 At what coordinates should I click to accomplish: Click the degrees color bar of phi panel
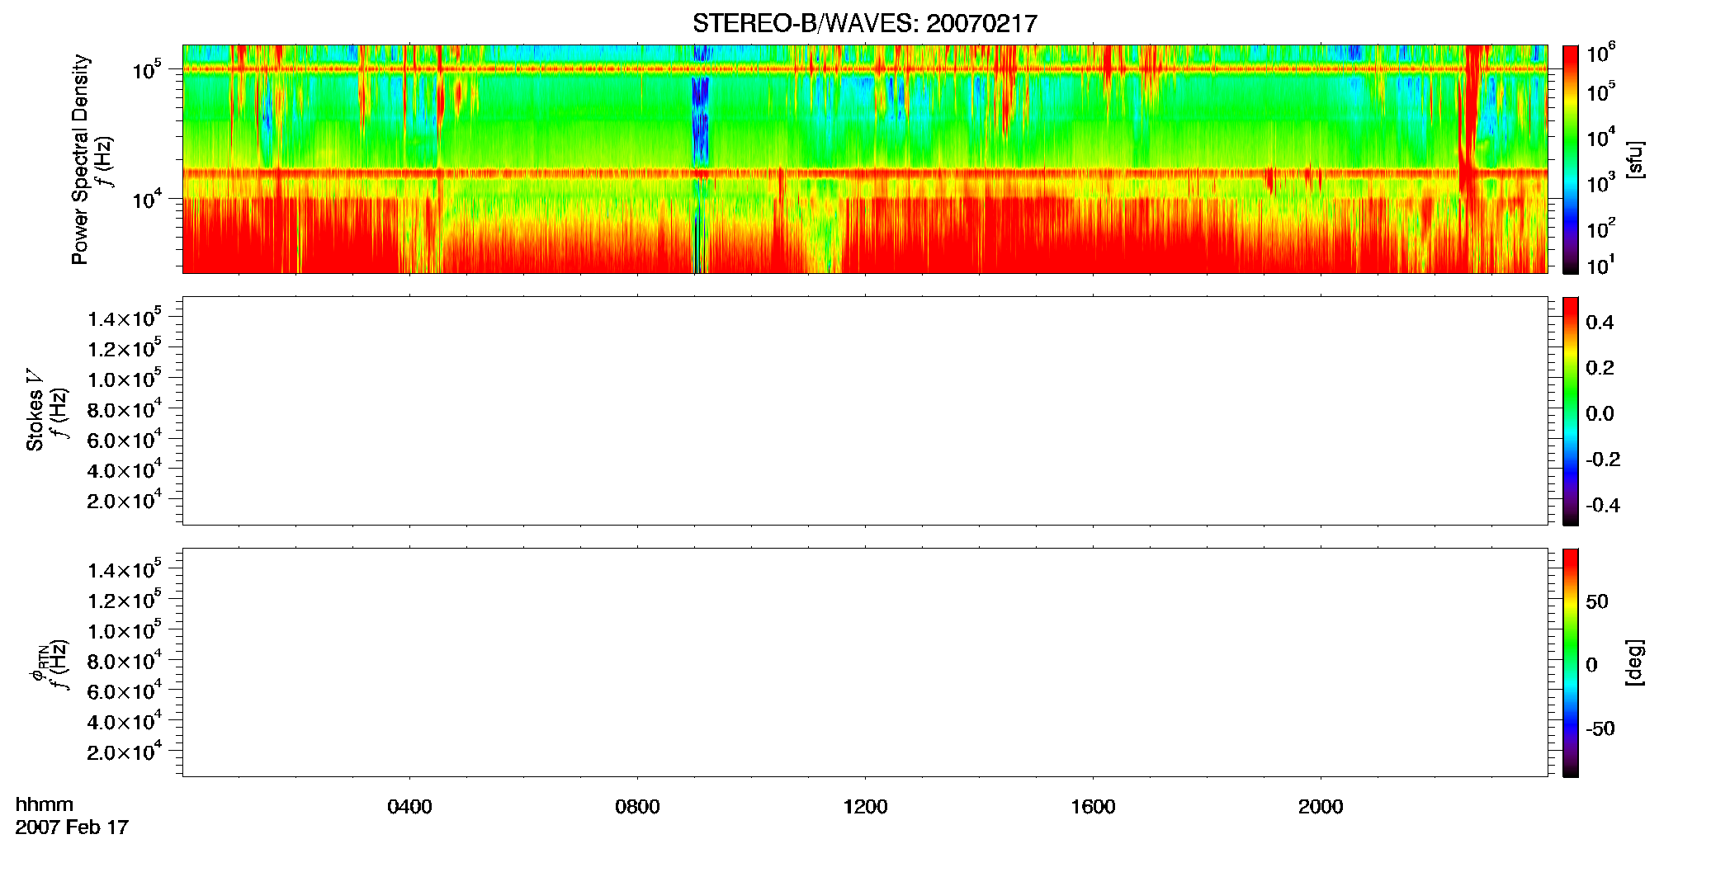coord(1571,662)
